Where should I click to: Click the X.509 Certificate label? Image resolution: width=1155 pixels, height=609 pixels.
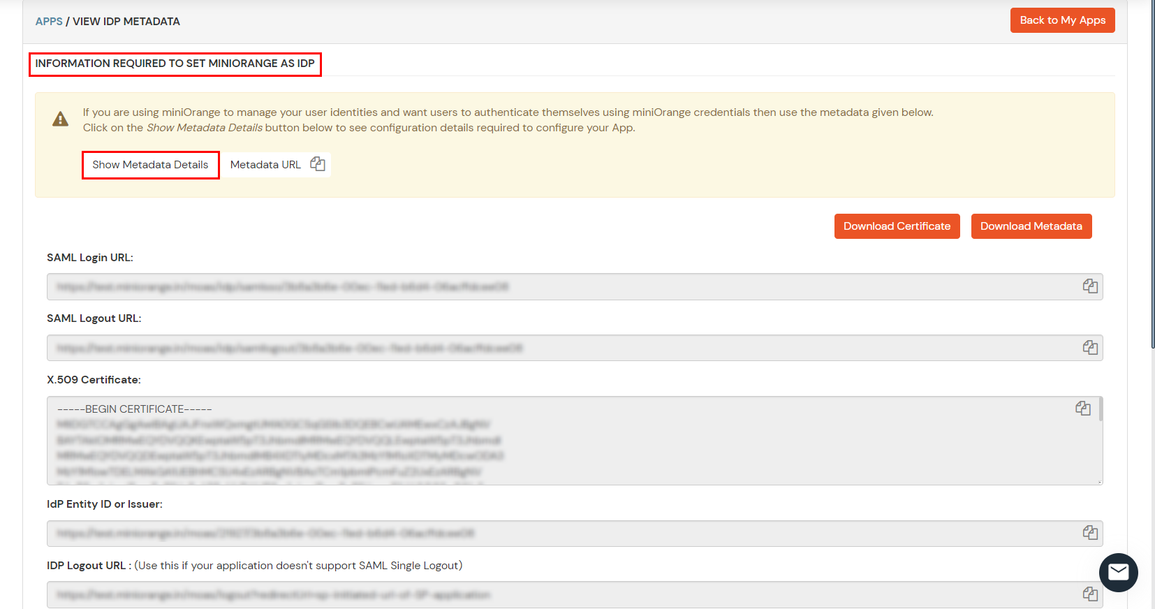coord(94,380)
